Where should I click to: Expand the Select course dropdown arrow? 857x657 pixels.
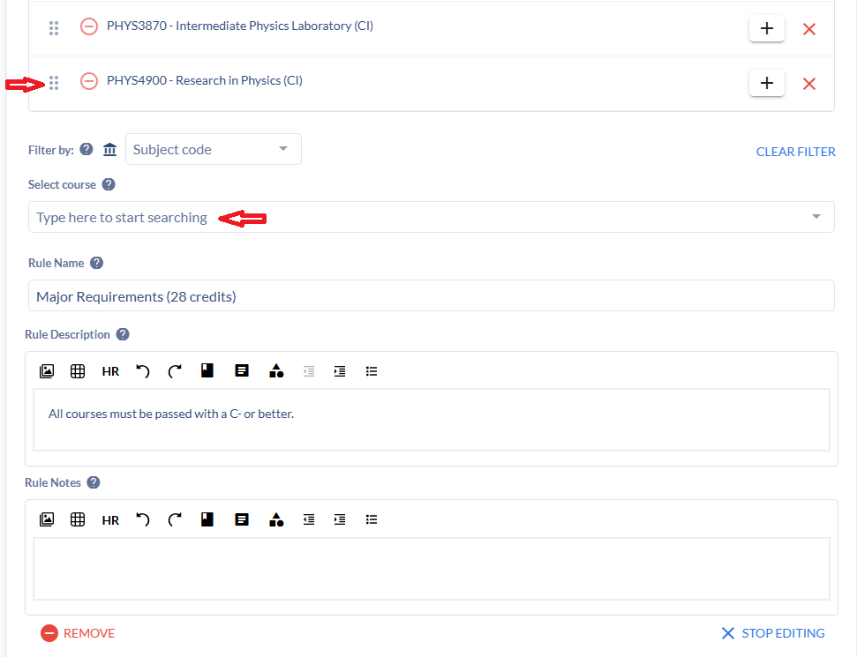tap(816, 217)
